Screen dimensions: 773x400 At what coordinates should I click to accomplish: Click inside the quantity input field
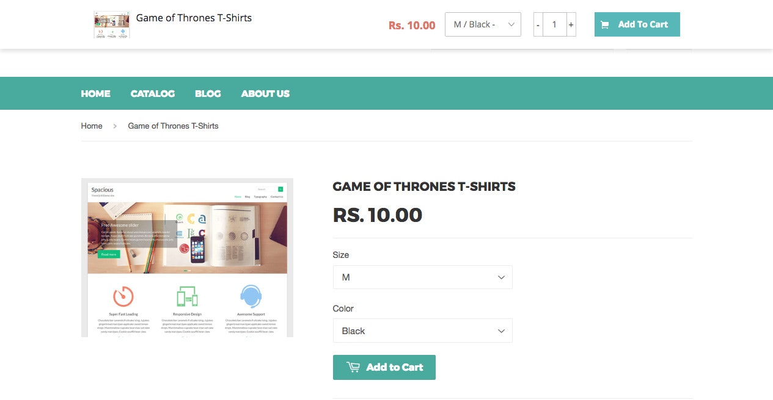pos(554,24)
